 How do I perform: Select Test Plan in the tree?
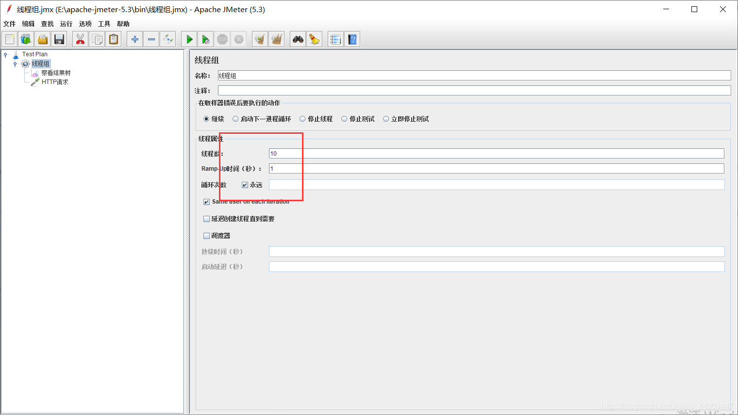click(35, 54)
